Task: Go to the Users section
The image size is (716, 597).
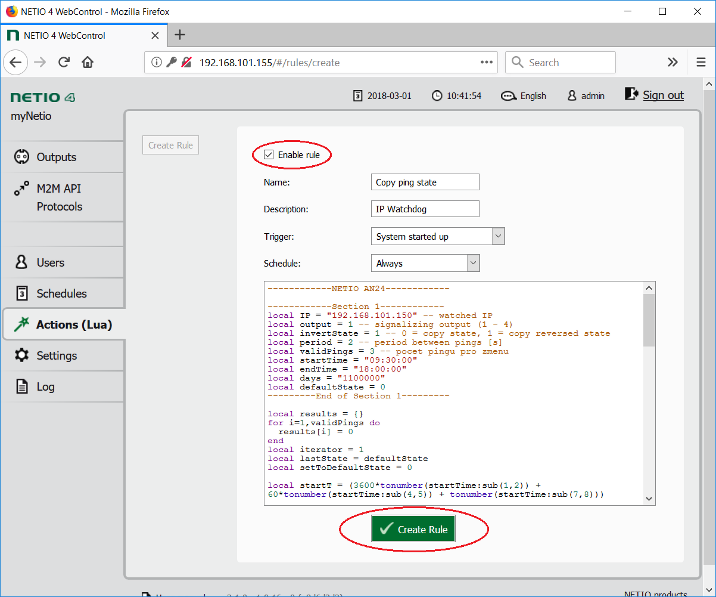Action: pos(62,262)
